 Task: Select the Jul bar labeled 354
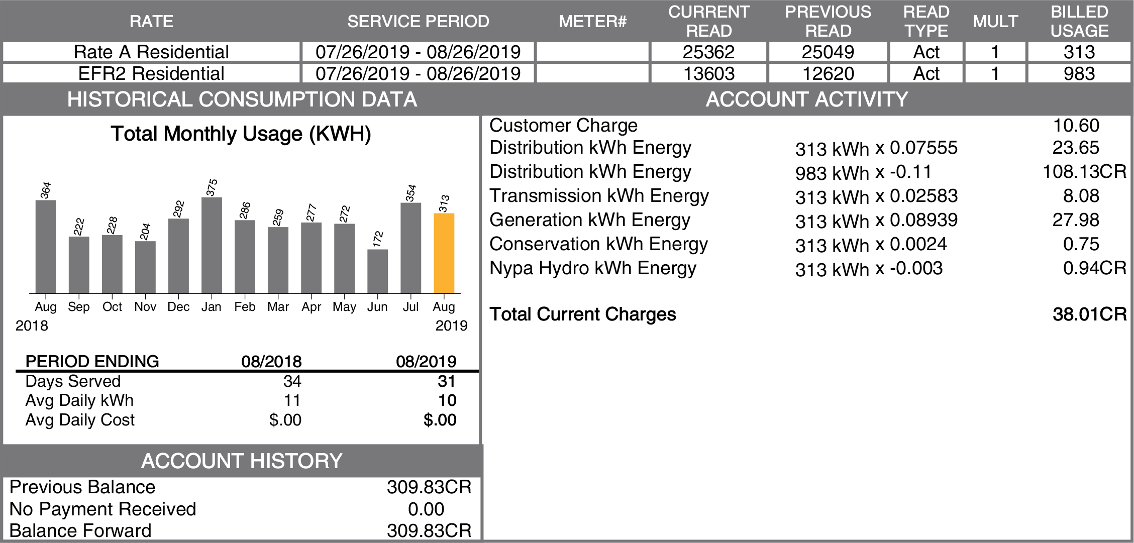click(410, 248)
